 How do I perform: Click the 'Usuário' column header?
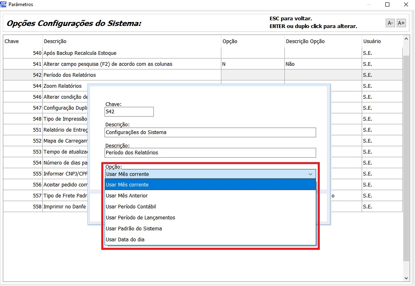click(x=371, y=41)
